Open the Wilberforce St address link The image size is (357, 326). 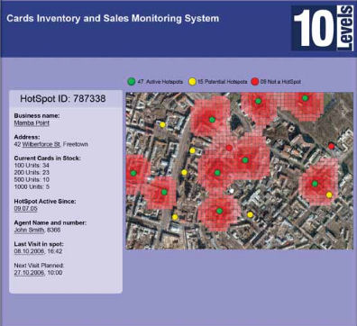click(41, 144)
